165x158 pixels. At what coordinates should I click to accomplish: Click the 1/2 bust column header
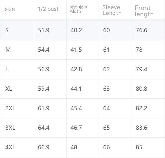48,9
